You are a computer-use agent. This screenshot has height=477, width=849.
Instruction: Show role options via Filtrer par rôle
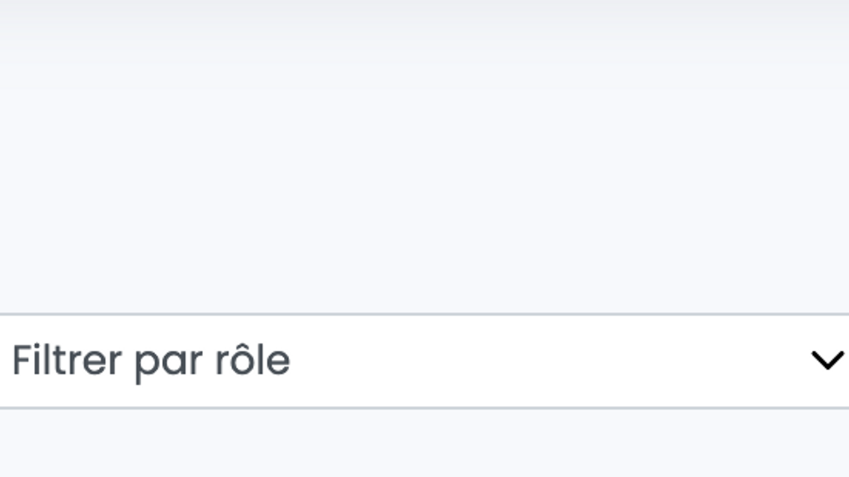point(424,360)
